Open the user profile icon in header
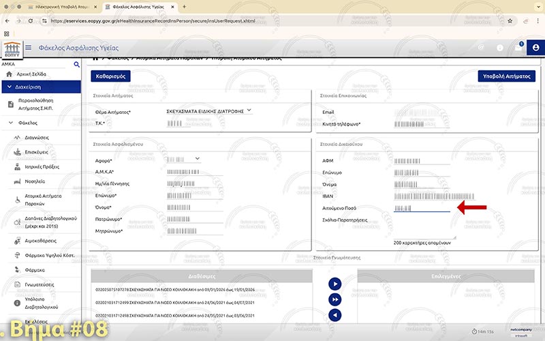545x341 pixels. 535,48
